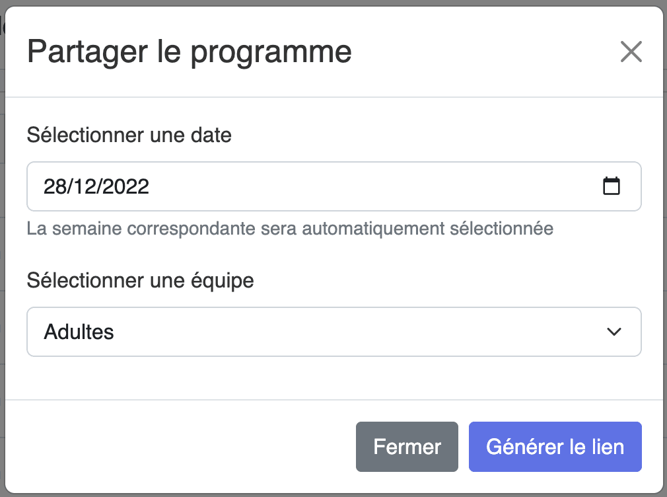The width and height of the screenshot is (667, 497).
Task: Click the Générer le lien button
Action: 555,447
